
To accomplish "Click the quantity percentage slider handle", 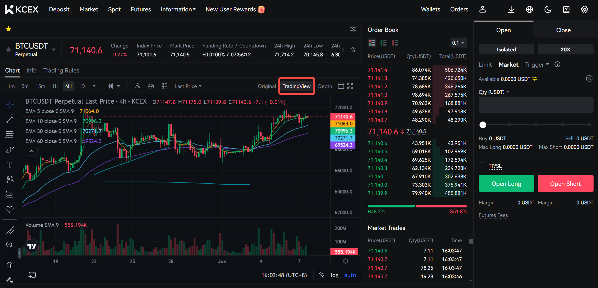I will pyautogui.click(x=483, y=125).
